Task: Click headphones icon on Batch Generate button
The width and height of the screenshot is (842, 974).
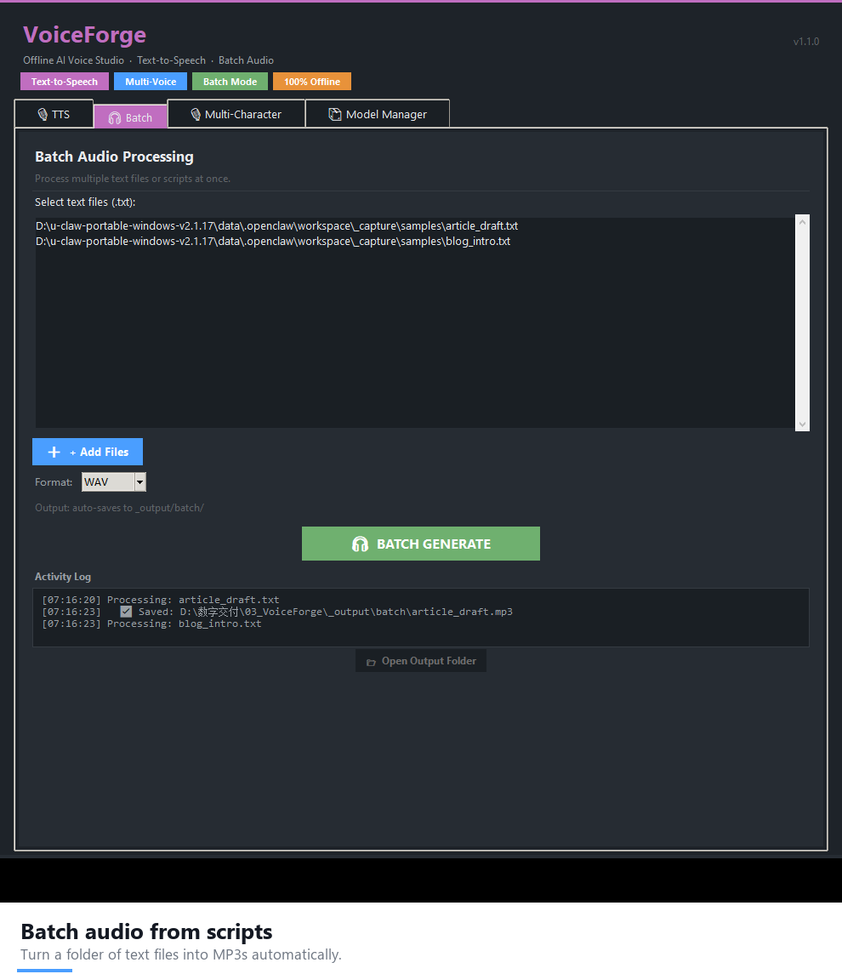Action: (360, 544)
